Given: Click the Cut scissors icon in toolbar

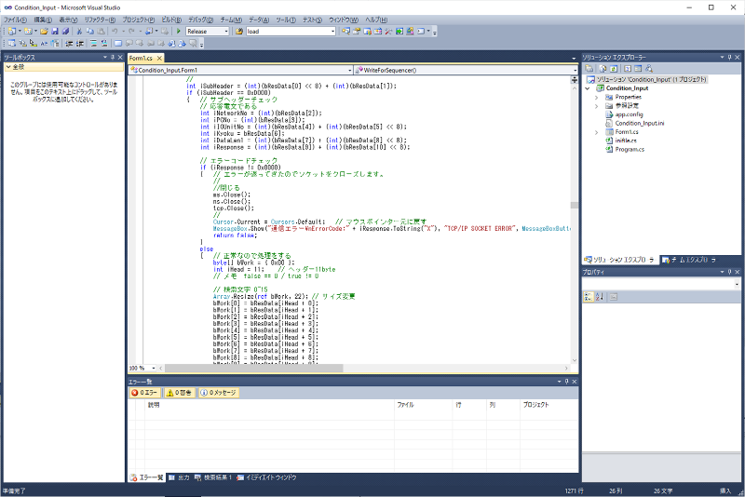Looking at the screenshot, I should pyautogui.click(x=79, y=31).
